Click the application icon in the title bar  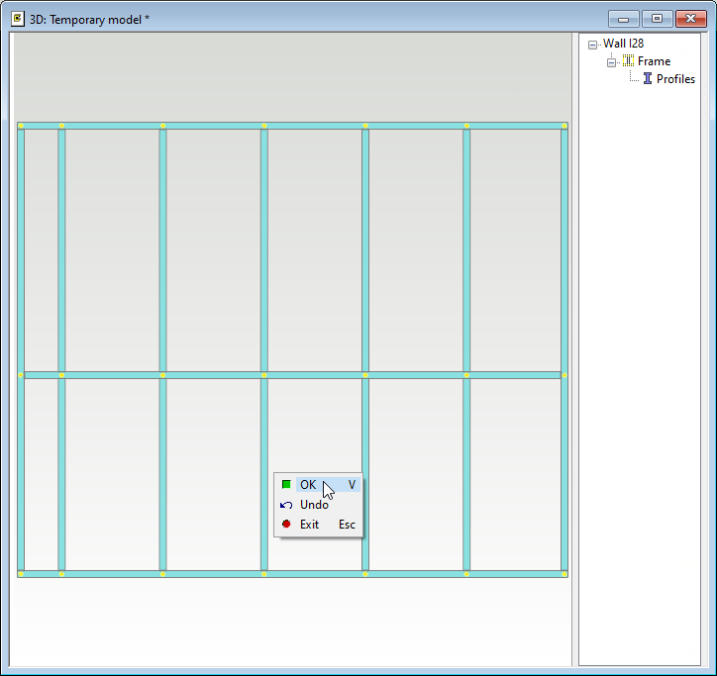coord(17,18)
